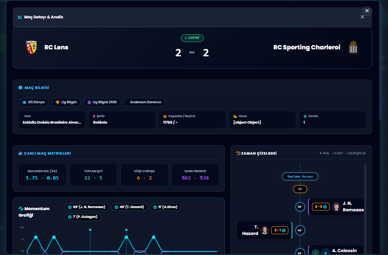
Task: Click the Anderson Daronco referee tag
Action: click(x=145, y=102)
